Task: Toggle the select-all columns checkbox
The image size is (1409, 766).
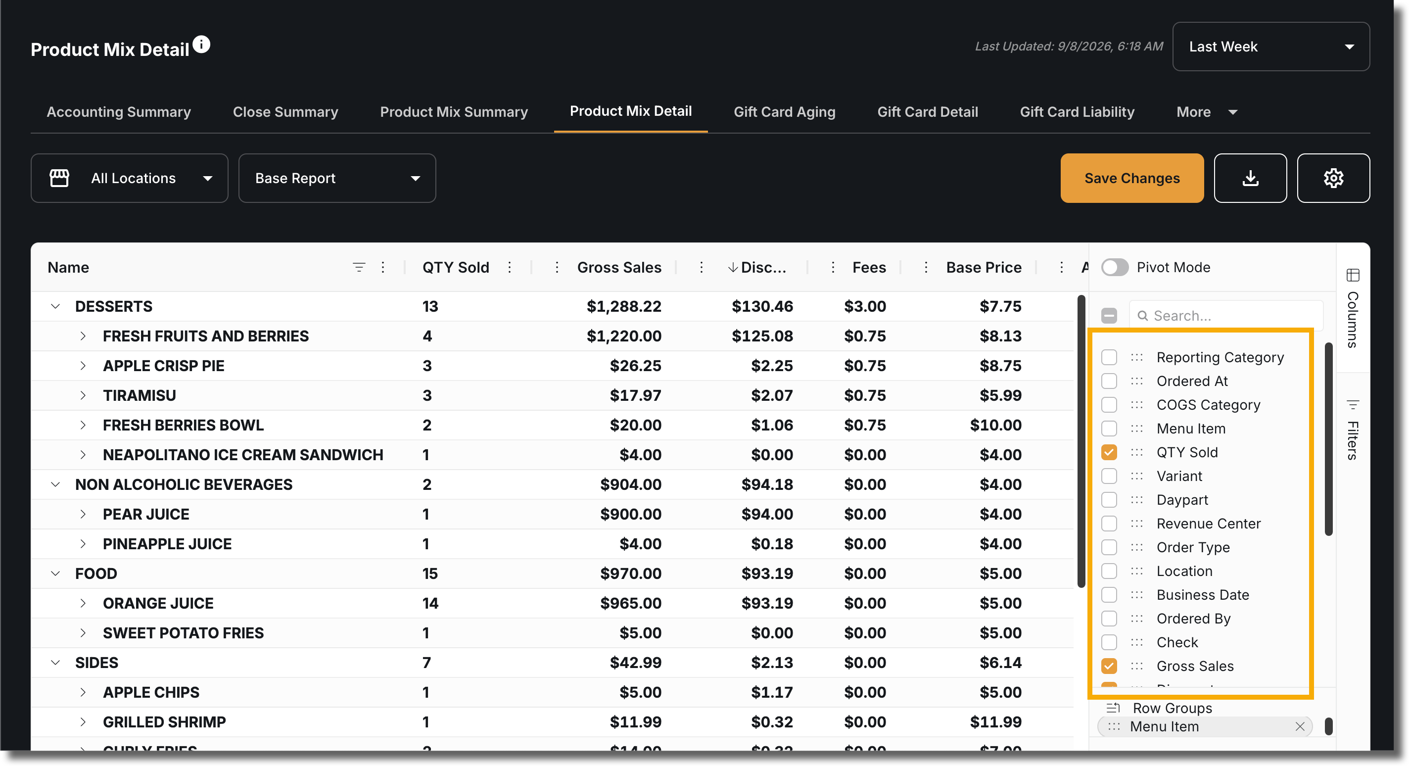Action: pyautogui.click(x=1109, y=316)
